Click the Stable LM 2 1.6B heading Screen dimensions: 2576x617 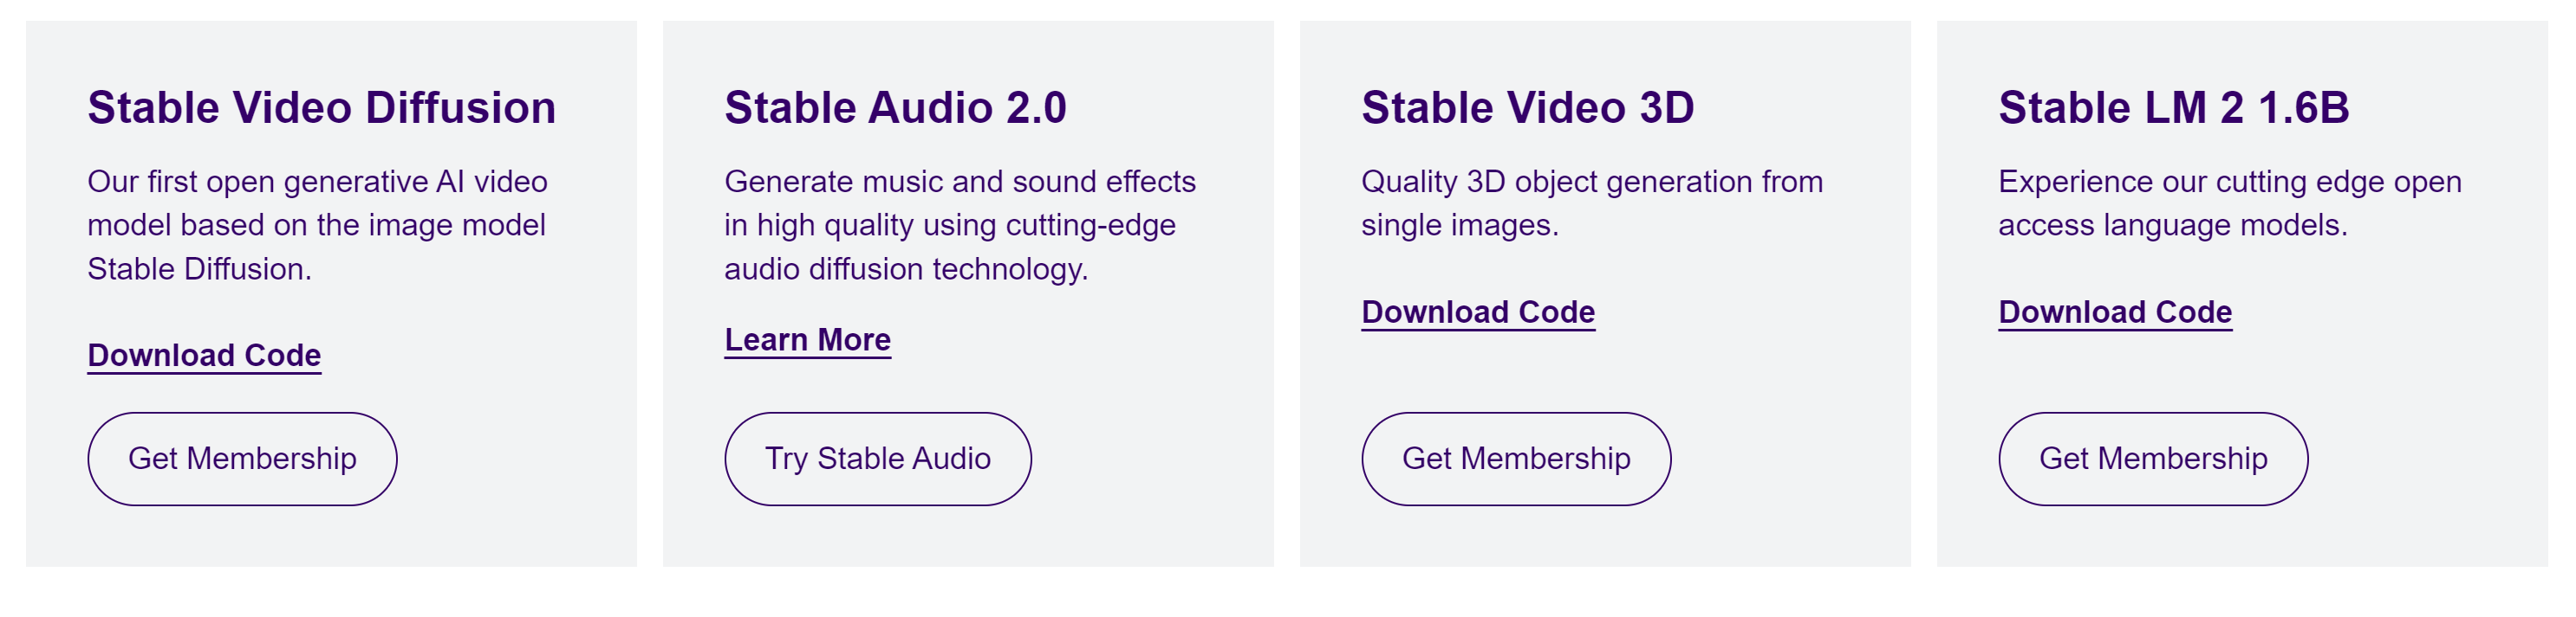click(2173, 108)
